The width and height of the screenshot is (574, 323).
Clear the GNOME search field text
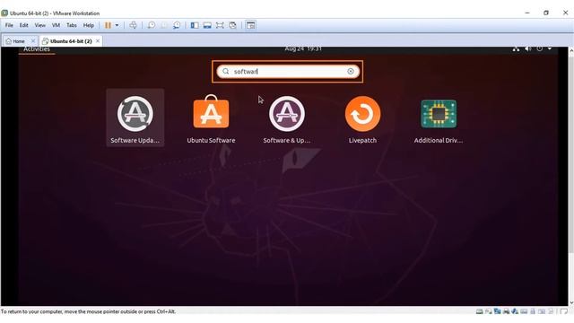point(351,72)
